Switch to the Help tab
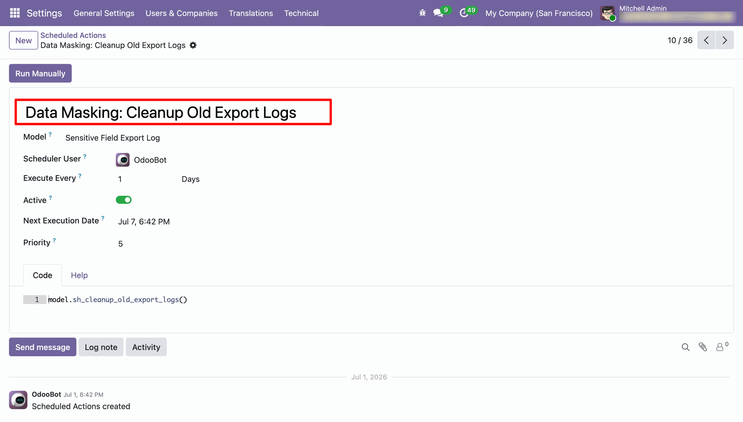The width and height of the screenshot is (743, 422). click(79, 275)
